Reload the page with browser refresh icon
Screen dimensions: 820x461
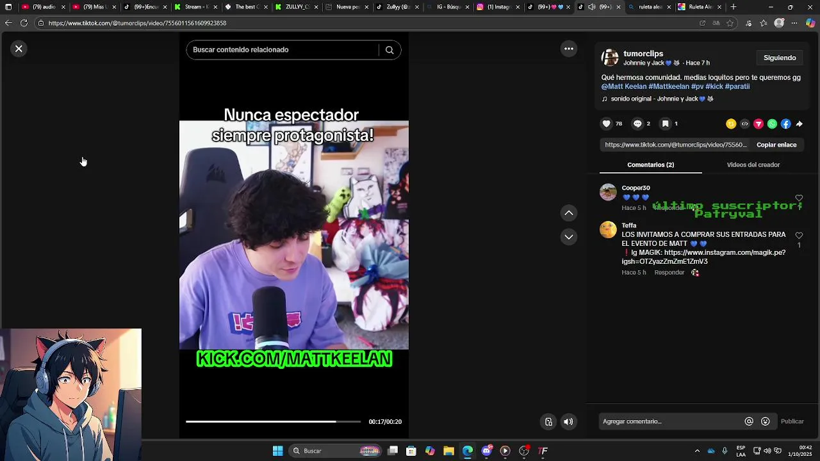click(24, 23)
